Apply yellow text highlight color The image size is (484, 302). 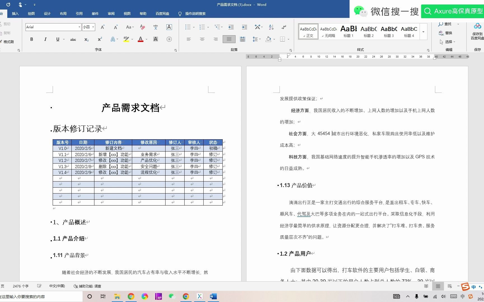point(126,39)
